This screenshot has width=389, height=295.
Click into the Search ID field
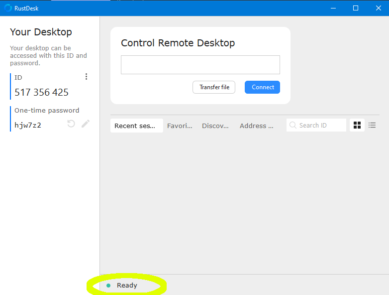click(x=316, y=125)
